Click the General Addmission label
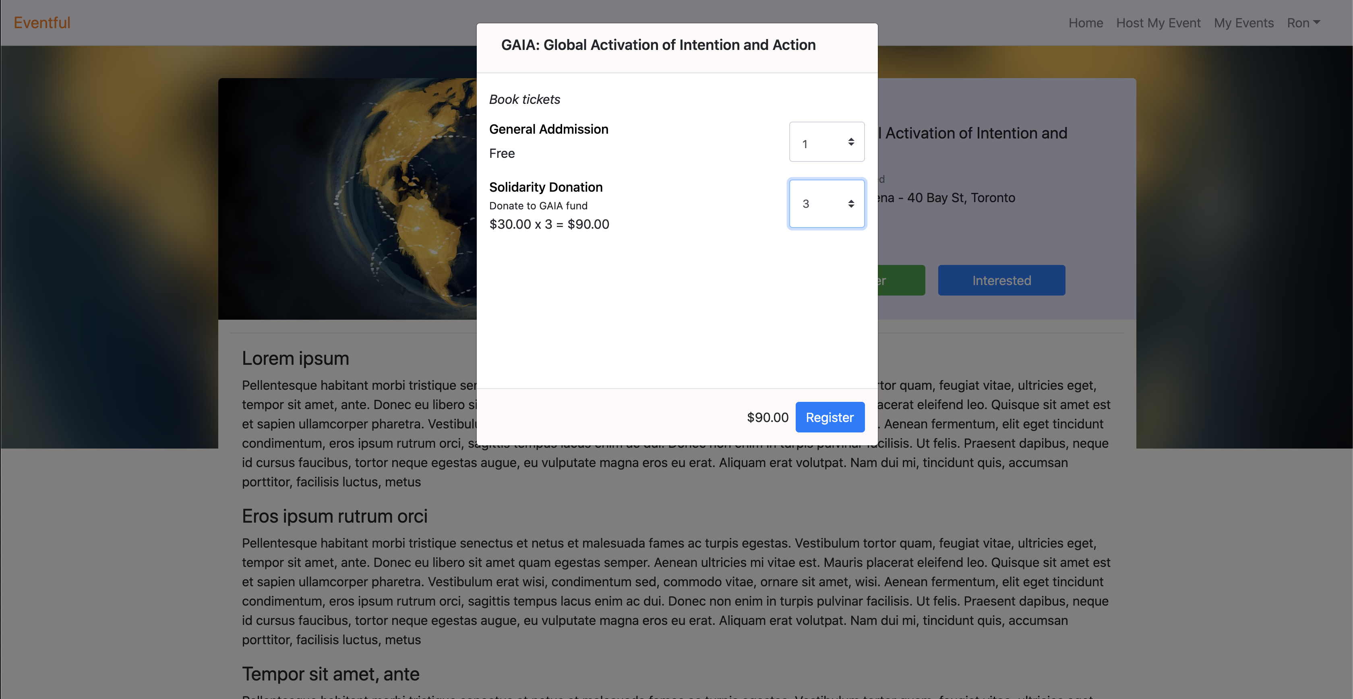The height and width of the screenshot is (699, 1353). point(548,130)
